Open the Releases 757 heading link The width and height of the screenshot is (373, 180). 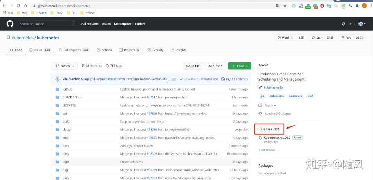click(x=269, y=129)
